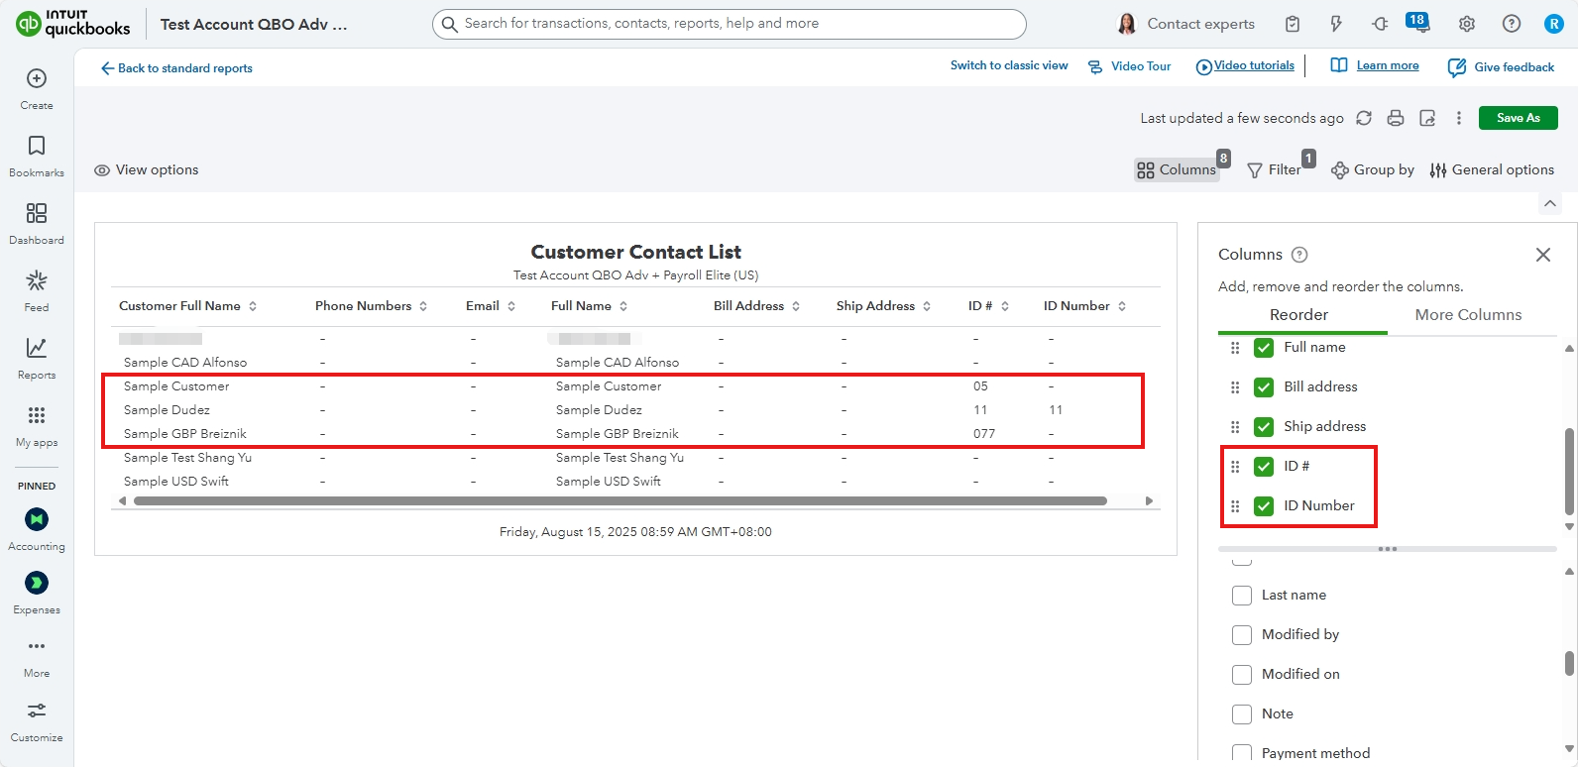Open the Help question mark icon
The height and width of the screenshot is (767, 1578).
point(1512,24)
